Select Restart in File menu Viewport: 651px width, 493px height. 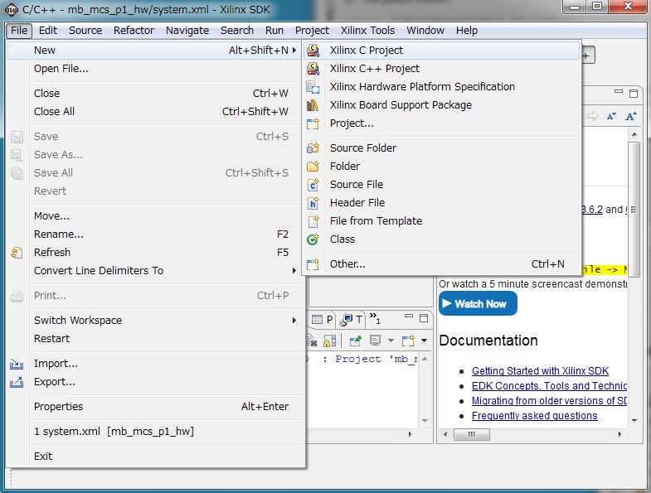(x=156, y=339)
